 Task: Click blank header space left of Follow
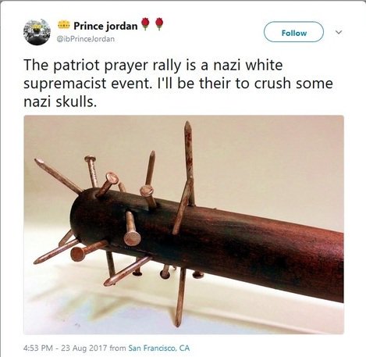[213, 32]
